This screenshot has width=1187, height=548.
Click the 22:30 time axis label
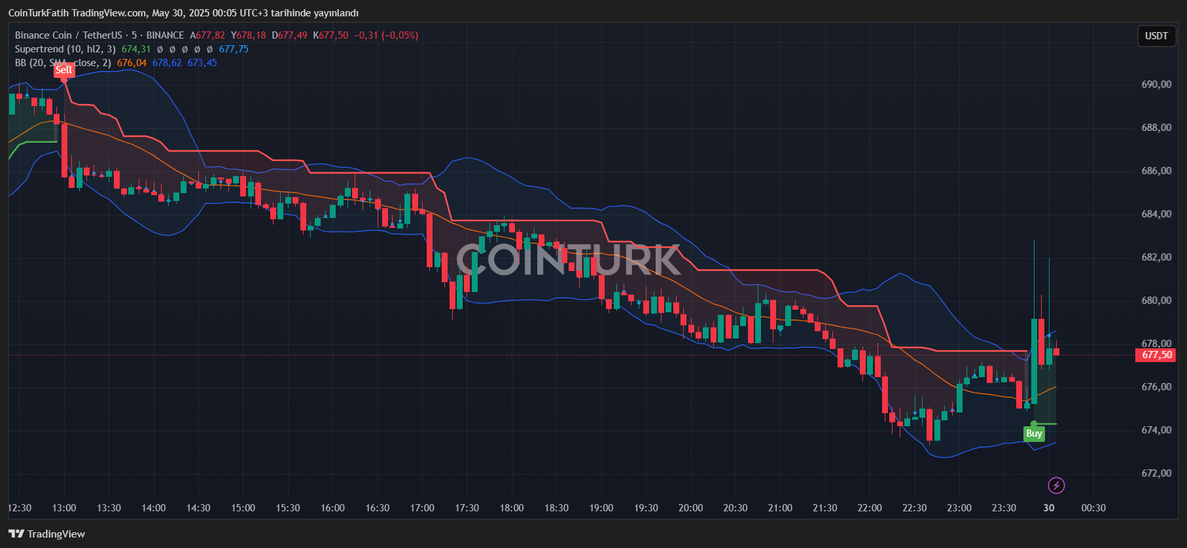coord(914,508)
